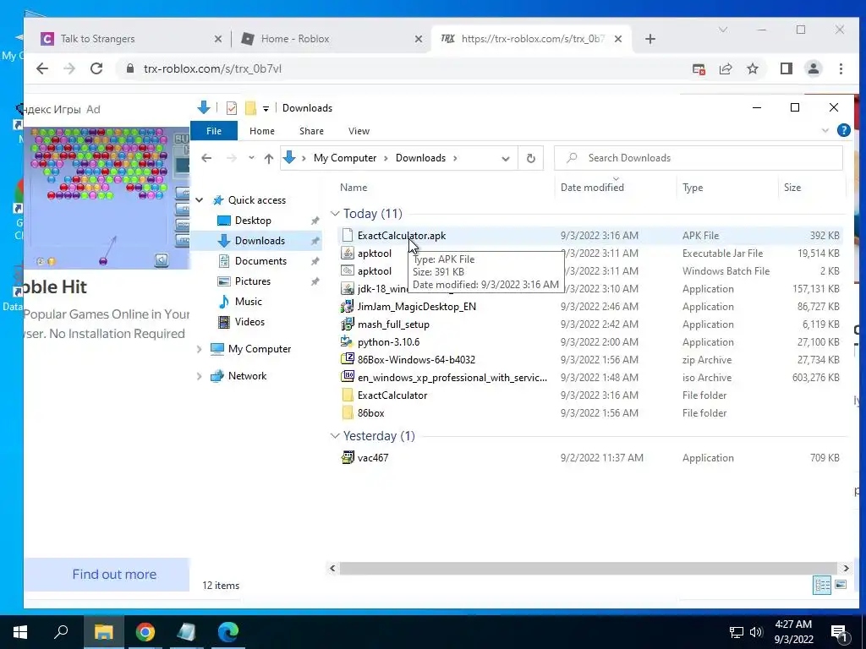Viewport: 866px width, 649px height.
Task: Go up one folder level in Explorer
Action: pos(269,158)
